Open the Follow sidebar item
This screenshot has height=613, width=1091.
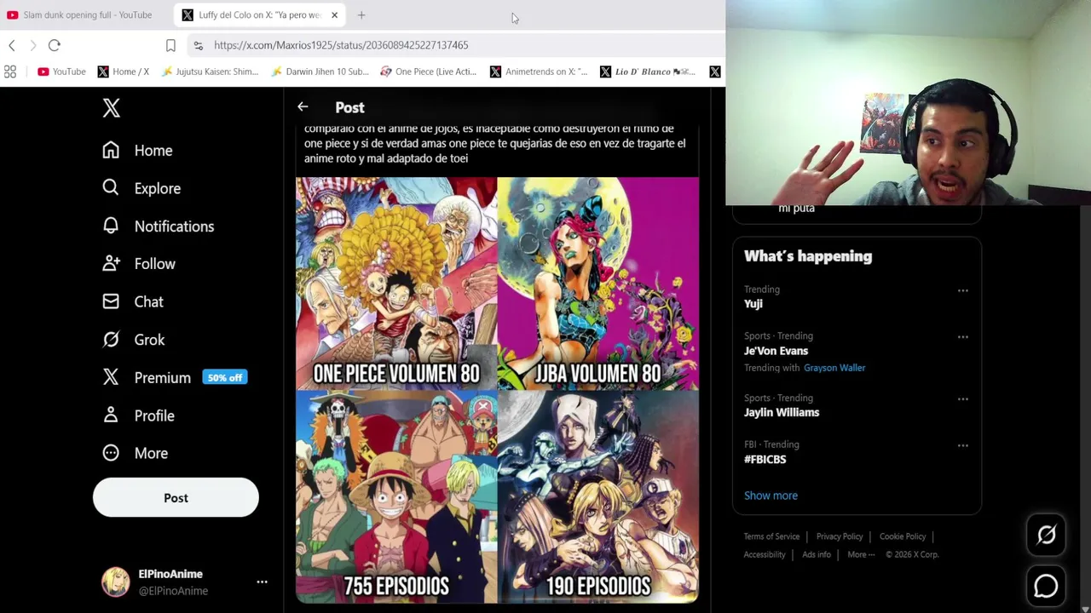click(x=139, y=264)
